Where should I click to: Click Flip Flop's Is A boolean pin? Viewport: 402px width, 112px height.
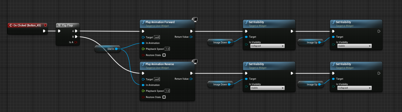pos(76,42)
